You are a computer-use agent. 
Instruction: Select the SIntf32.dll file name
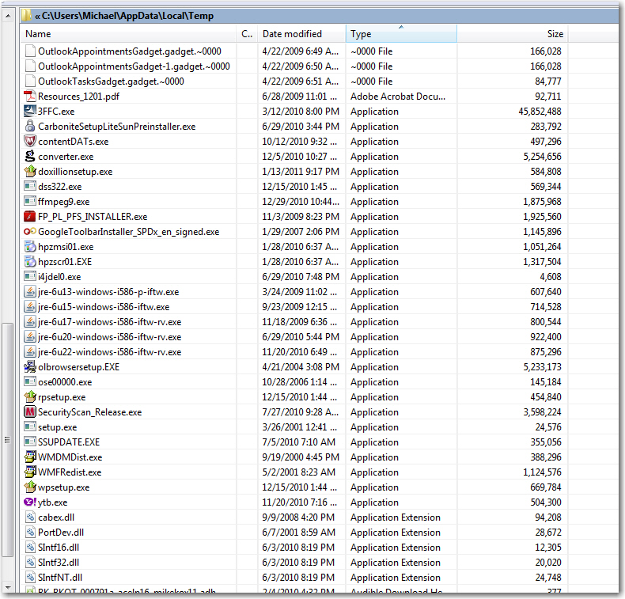[59, 563]
